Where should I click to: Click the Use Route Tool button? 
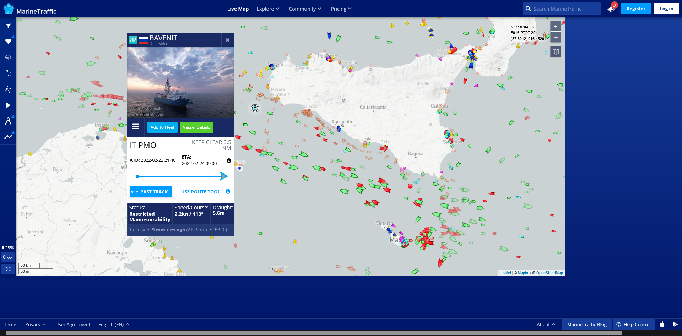tap(201, 192)
